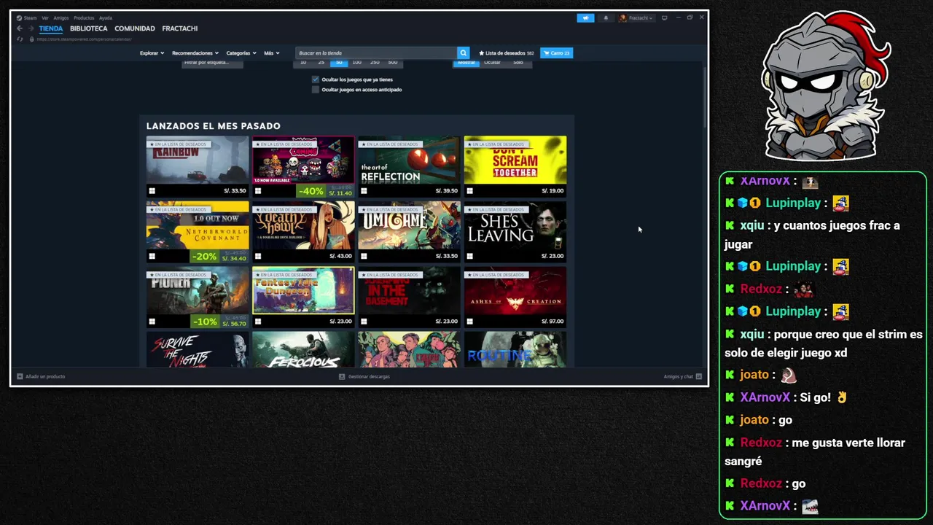Screen dimensions: 933x525
Task: Click Windows icon under Rainbow game tile
Action: [x=152, y=191]
